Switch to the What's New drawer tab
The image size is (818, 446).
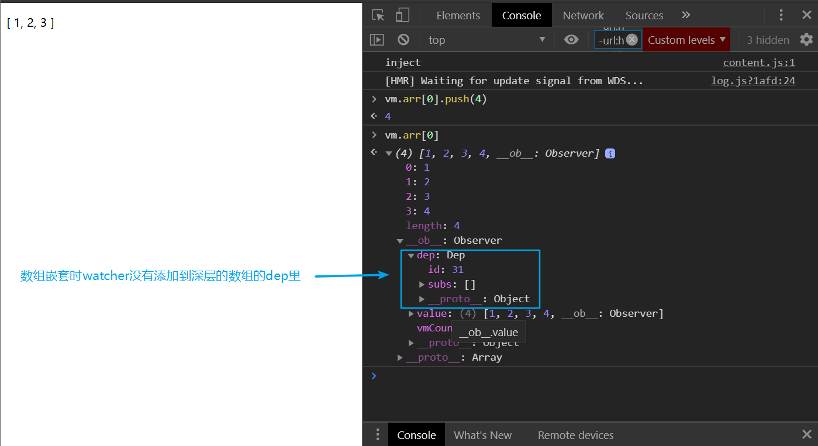click(x=482, y=435)
